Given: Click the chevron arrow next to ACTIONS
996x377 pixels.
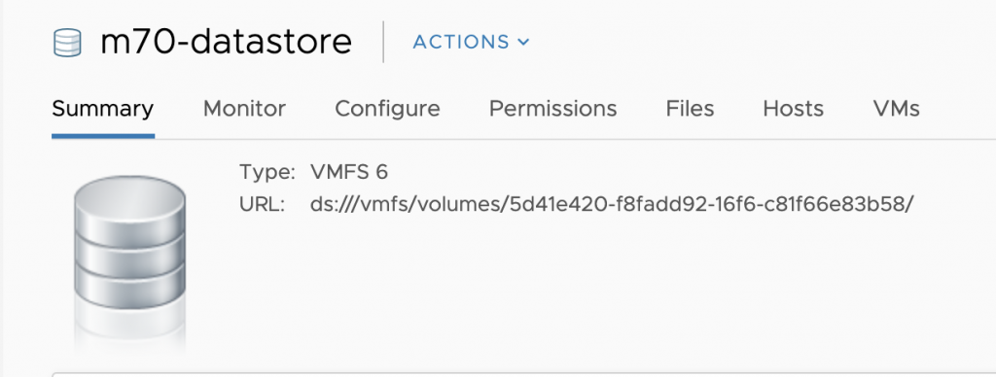Looking at the screenshot, I should 523,42.
